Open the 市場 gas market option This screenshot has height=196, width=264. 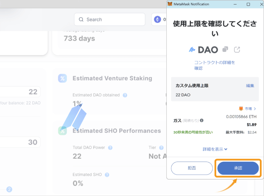247,109
